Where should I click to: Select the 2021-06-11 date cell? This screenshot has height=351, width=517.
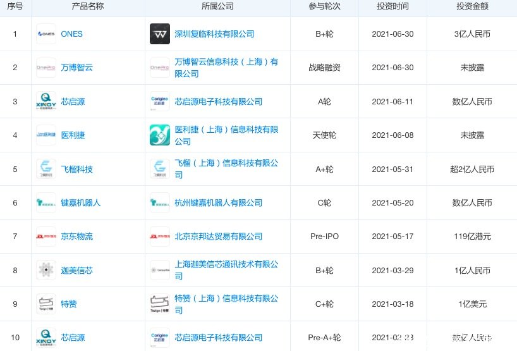tap(392, 101)
